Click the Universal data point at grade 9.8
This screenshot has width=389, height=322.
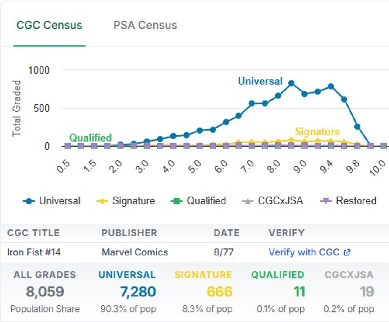pyautogui.click(x=357, y=127)
